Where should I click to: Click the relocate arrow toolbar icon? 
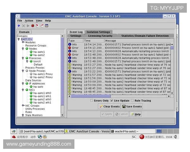click(x=42, y=26)
